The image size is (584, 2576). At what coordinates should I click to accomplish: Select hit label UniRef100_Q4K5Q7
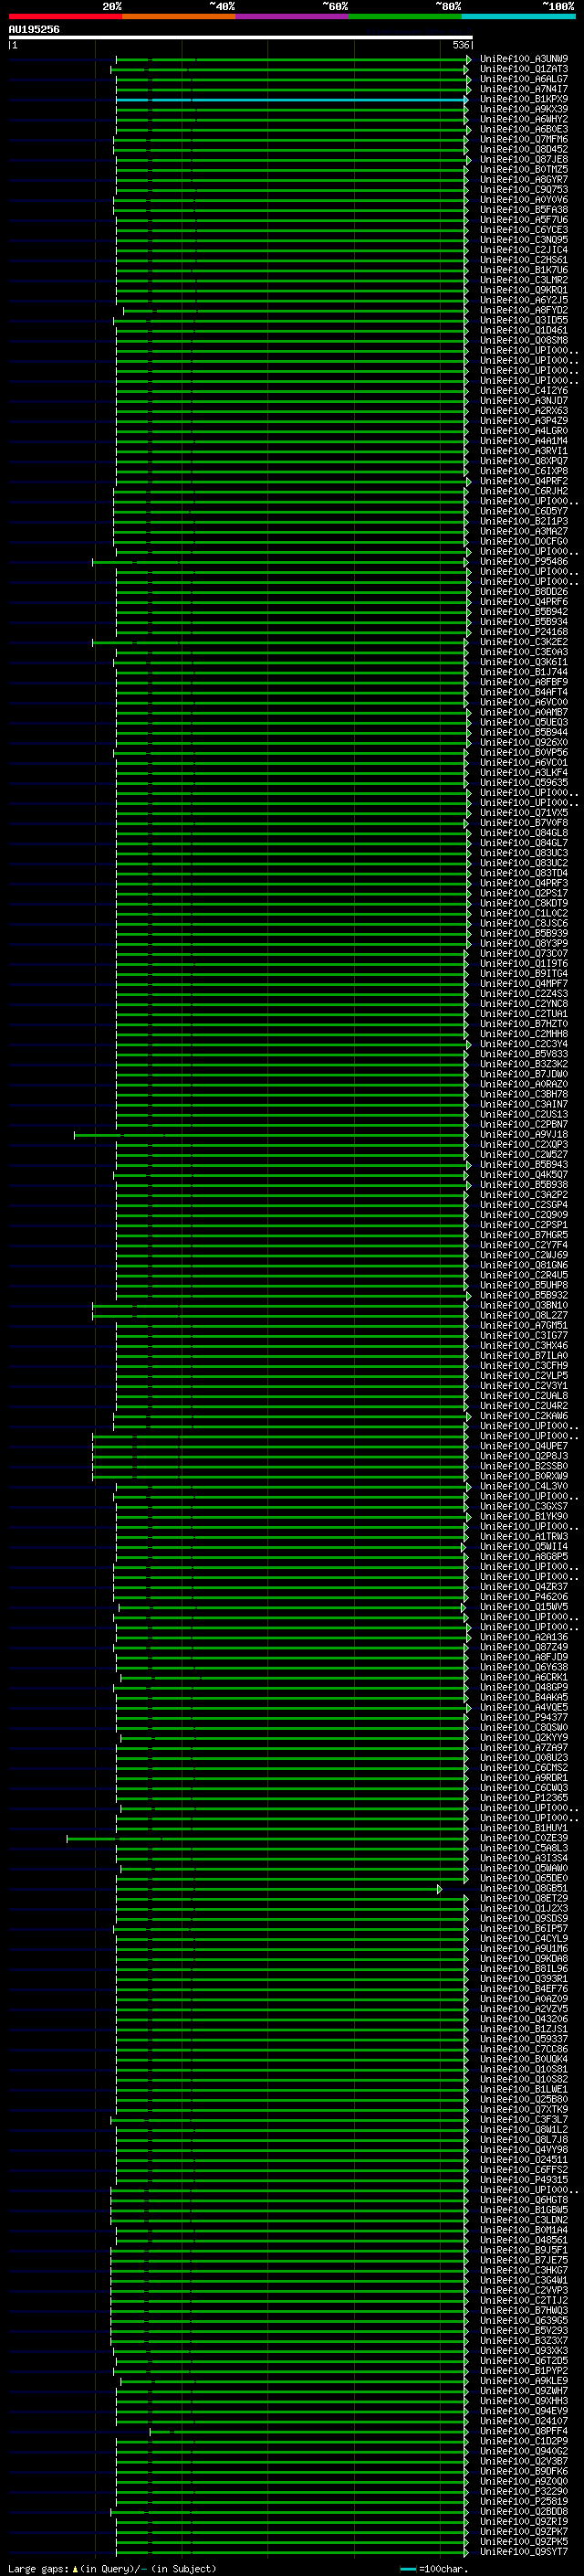(523, 1175)
